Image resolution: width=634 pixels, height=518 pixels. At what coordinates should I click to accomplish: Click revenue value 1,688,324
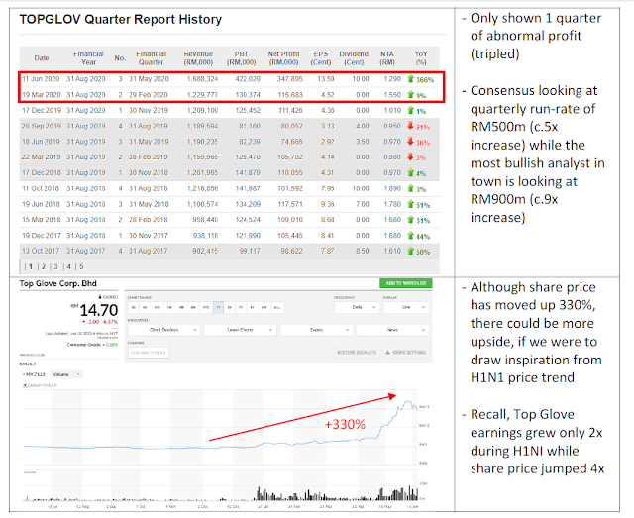202,79
